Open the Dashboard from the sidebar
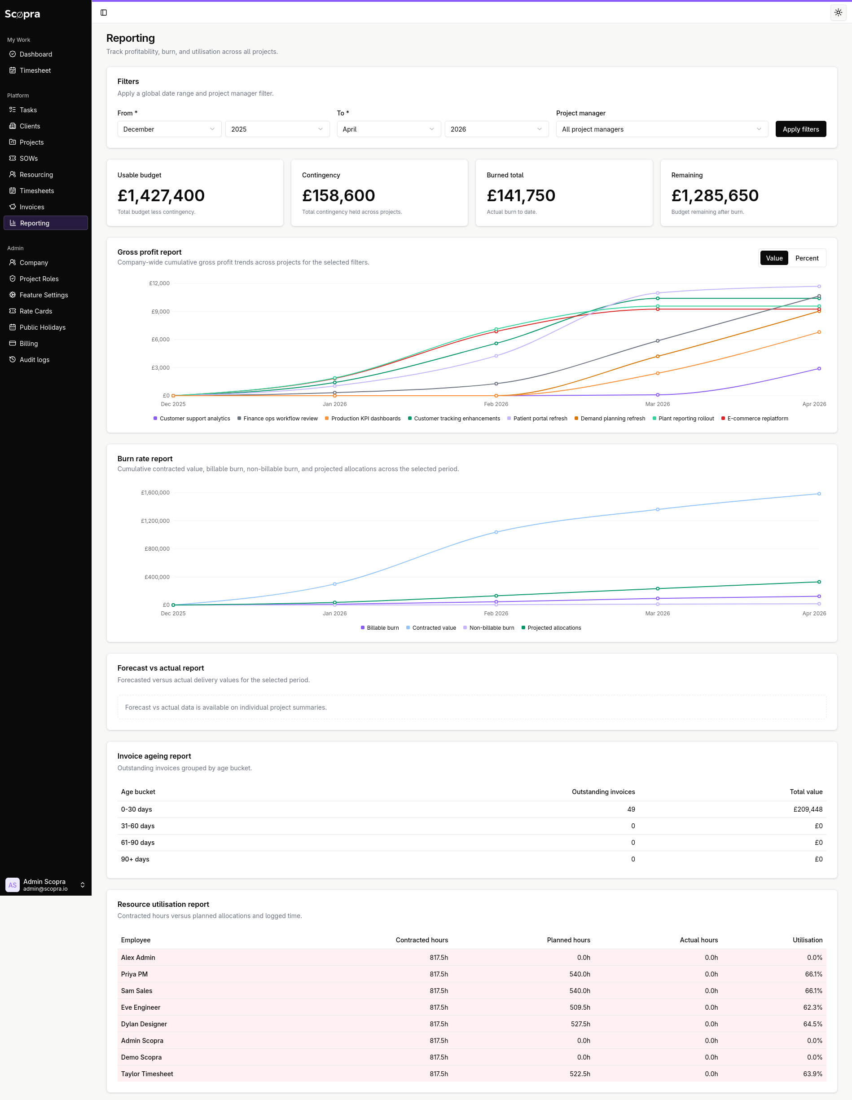Image resolution: width=852 pixels, height=1100 pixels. [x=35, y=54]
